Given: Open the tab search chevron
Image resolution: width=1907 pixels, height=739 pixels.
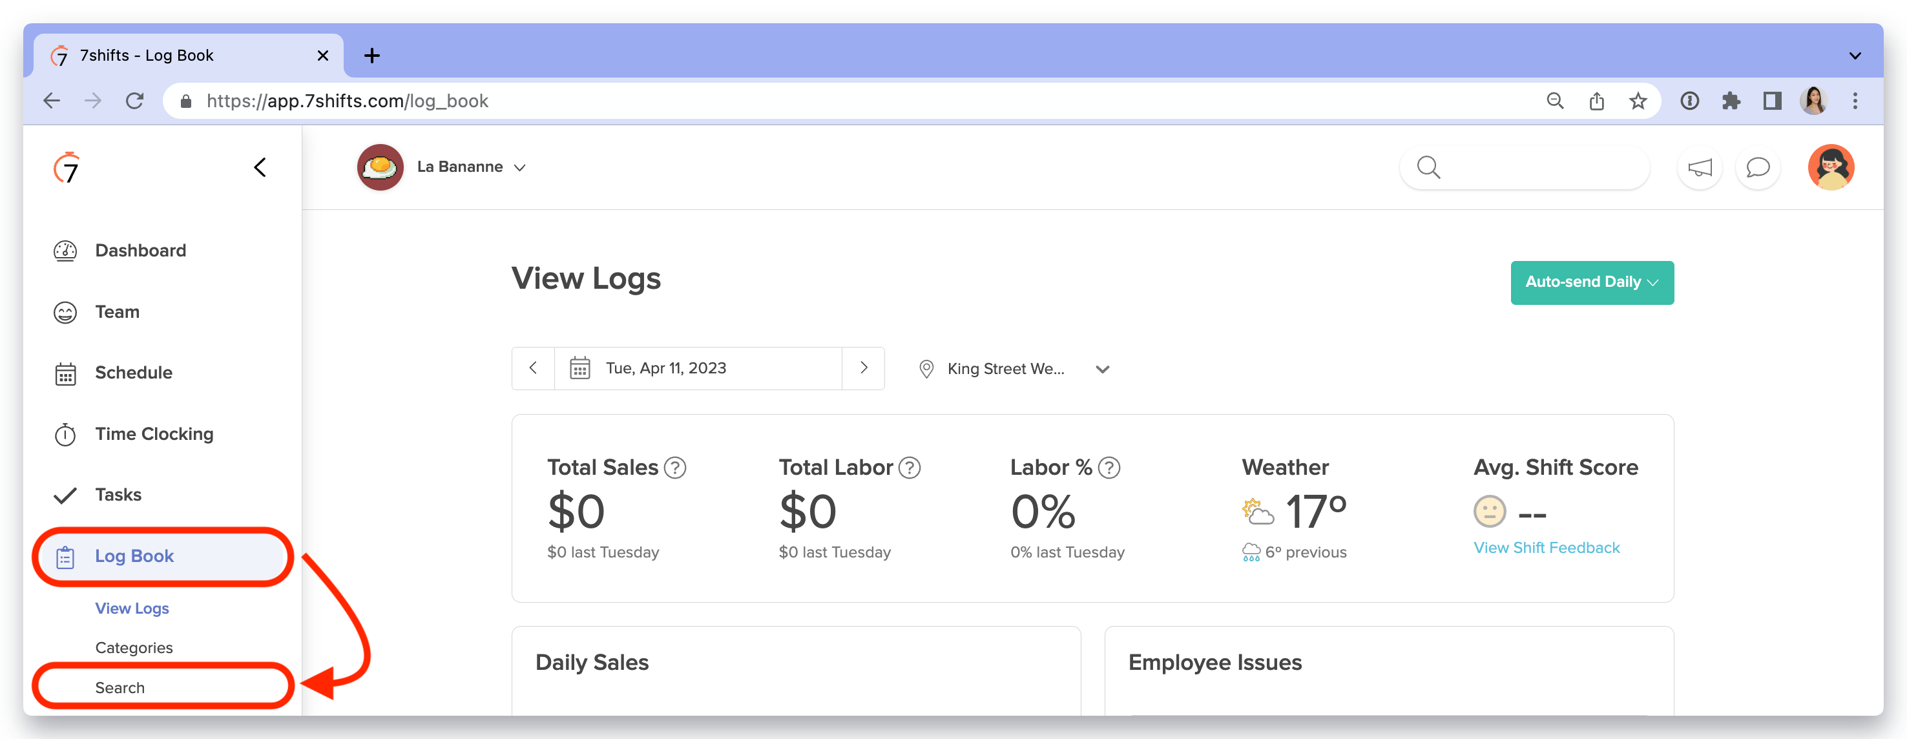Looking at the screenshot, I should [x=1855, y=56].
